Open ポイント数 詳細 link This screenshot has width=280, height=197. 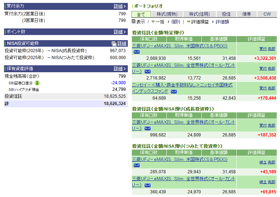click(x=120, y=32)
